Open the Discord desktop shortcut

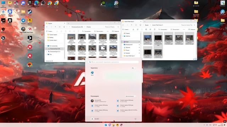(23, 3)
